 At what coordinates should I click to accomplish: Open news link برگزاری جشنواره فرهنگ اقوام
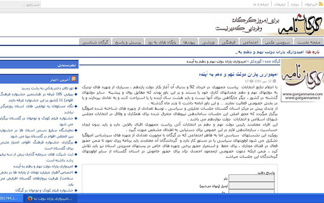point(37,145)
